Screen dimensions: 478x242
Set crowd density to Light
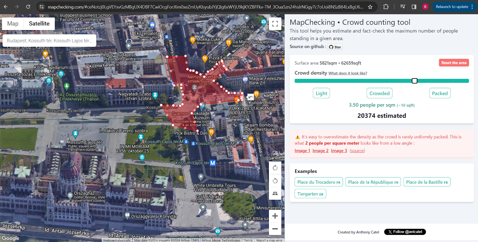pos(321,93)
